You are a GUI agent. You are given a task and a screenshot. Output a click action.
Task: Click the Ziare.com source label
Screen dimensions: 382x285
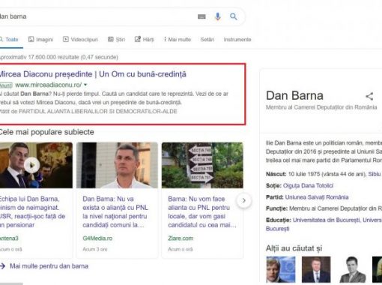(x=181, y=238)
